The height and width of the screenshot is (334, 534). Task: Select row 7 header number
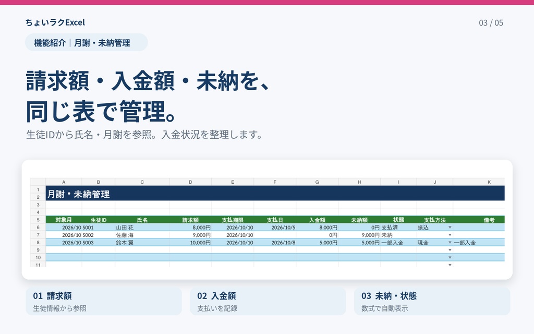click(x=38, y=235)
